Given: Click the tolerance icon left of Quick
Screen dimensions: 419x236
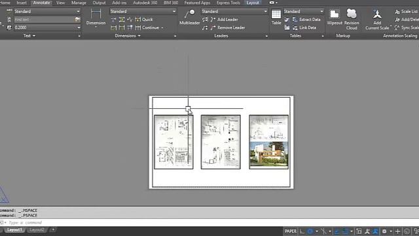Looking at the screenshot, I should [130, 20].
